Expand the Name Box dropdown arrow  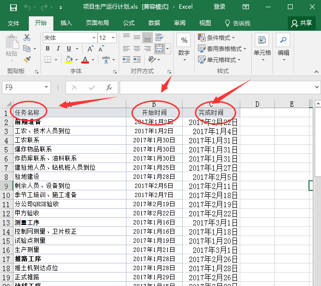tap(47, 87)
